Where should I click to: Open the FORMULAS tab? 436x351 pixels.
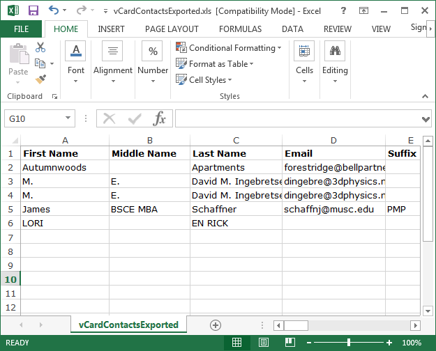point(240,29)
